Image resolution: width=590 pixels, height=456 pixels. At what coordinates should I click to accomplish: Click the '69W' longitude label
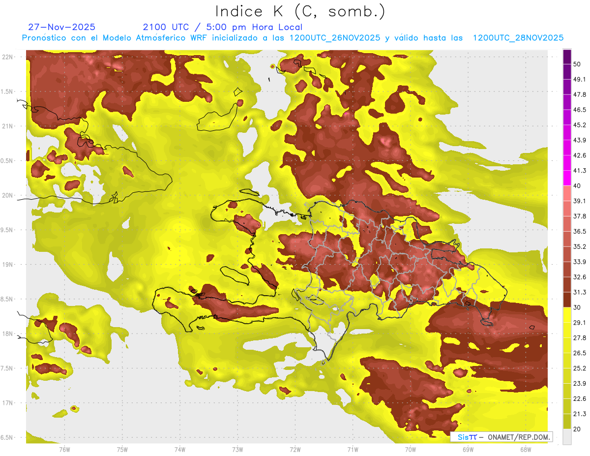coord(468,449)
